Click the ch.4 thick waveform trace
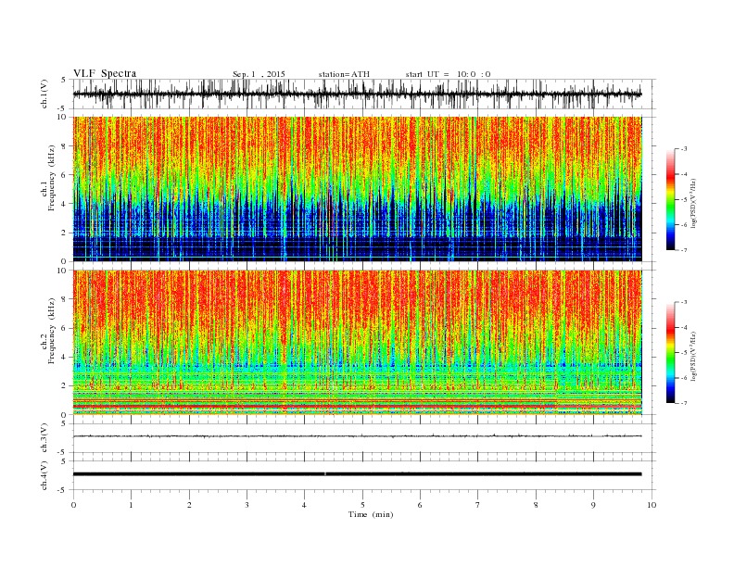 (357, 474)
